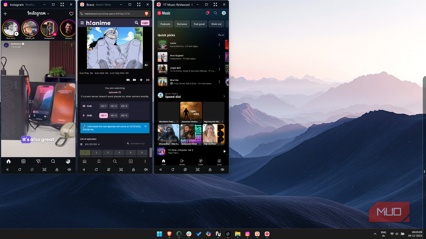This screenshot has width=426, height=239.
Task: Open YT Music account avatar
Action: (224, 13)
